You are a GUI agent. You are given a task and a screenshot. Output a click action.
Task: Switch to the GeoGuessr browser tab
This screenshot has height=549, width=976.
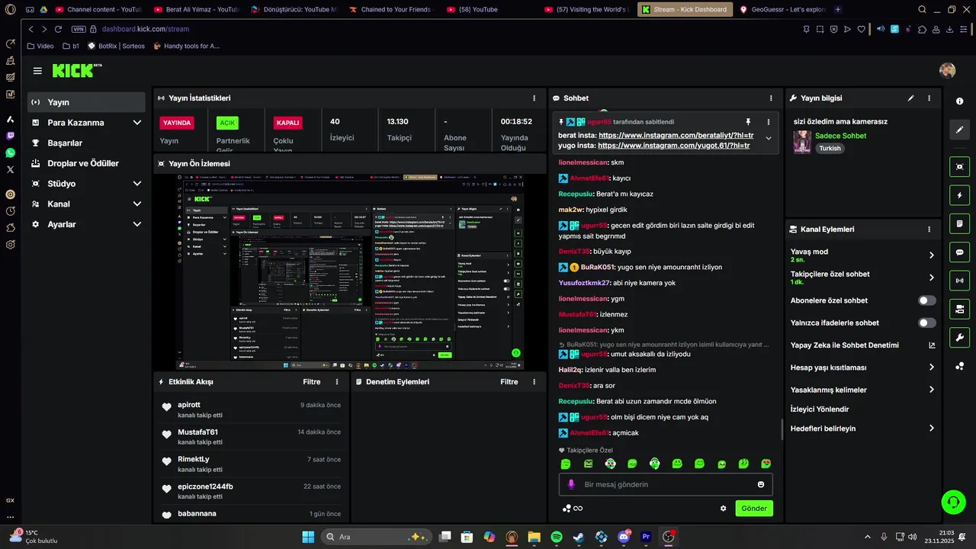783,10
